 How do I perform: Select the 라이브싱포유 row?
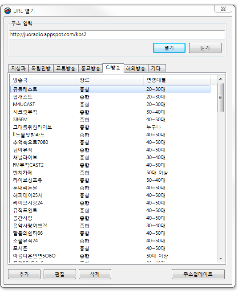110,180
